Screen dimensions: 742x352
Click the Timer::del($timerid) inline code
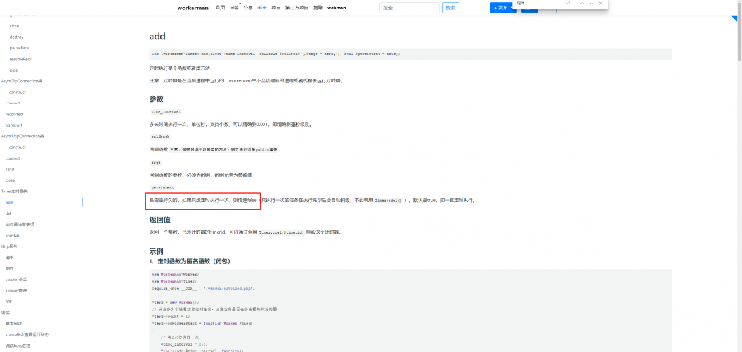[281, 232]
